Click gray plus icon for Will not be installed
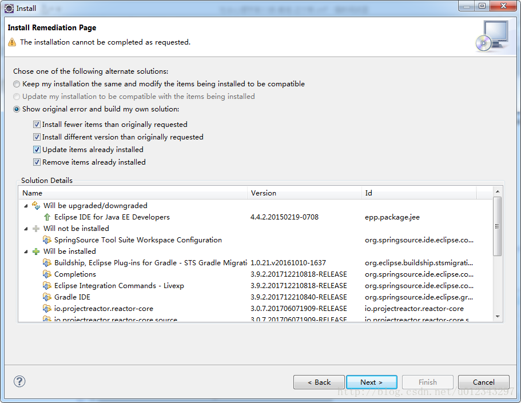Viewport: 521px width, 403px height. click(x=36, y=229)
